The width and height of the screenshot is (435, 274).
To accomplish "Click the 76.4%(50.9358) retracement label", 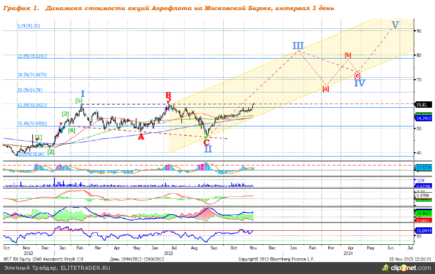I will tap(32, 123).
